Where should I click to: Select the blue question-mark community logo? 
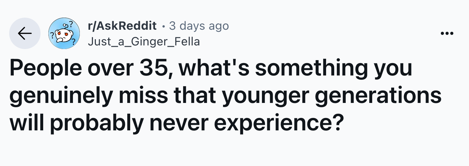[64, 33]
